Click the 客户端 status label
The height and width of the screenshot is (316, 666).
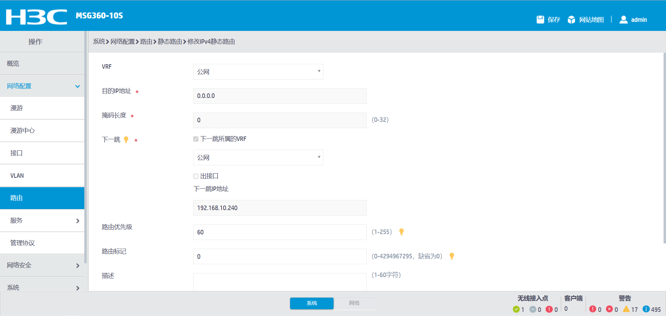573,298
